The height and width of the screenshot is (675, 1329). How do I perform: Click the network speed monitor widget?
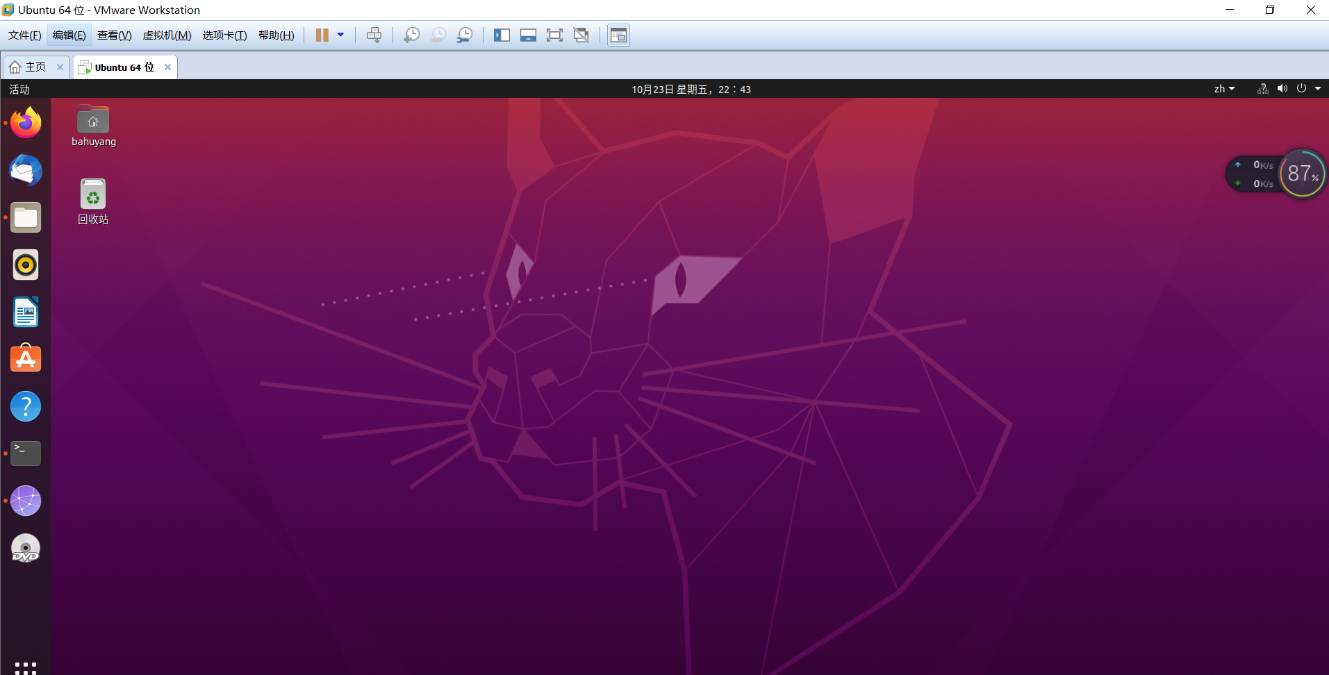click(x=1255, y=174)
